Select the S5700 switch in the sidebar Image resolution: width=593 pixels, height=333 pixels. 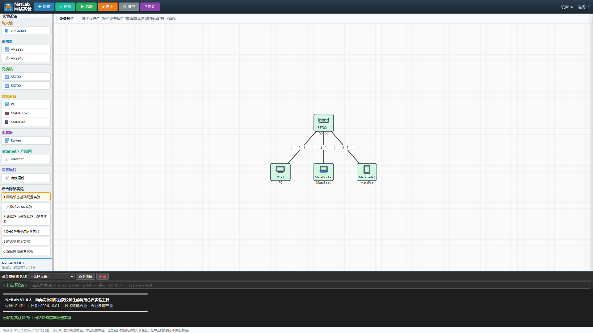point(26,77)
